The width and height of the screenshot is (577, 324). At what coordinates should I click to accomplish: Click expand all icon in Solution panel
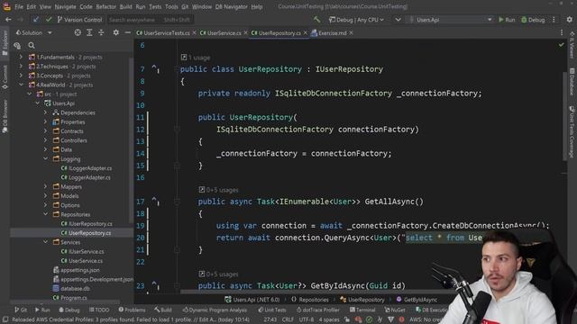click(x=89, y=32)
